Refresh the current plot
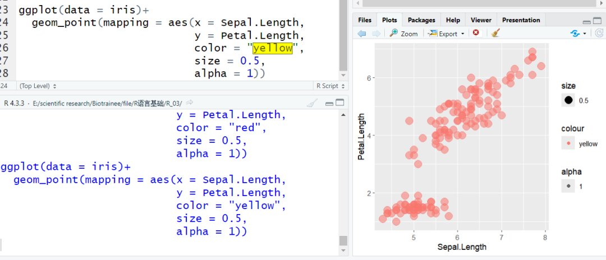 [x=599, y=34]
